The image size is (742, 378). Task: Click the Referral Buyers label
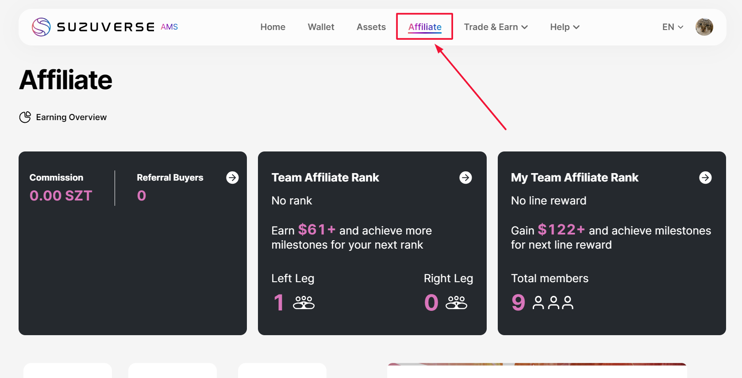click(170, 178)
